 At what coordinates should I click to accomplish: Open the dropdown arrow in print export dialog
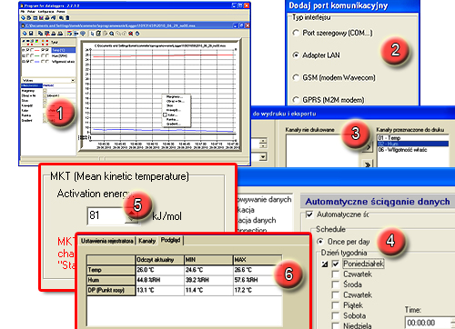pos(263,156)
